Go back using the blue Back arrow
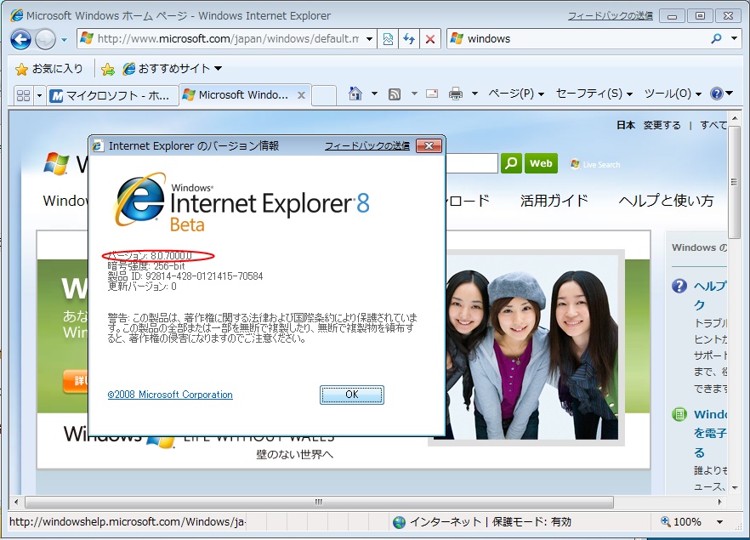The width and height of the screenshot is (750, 540). point(21,39)
